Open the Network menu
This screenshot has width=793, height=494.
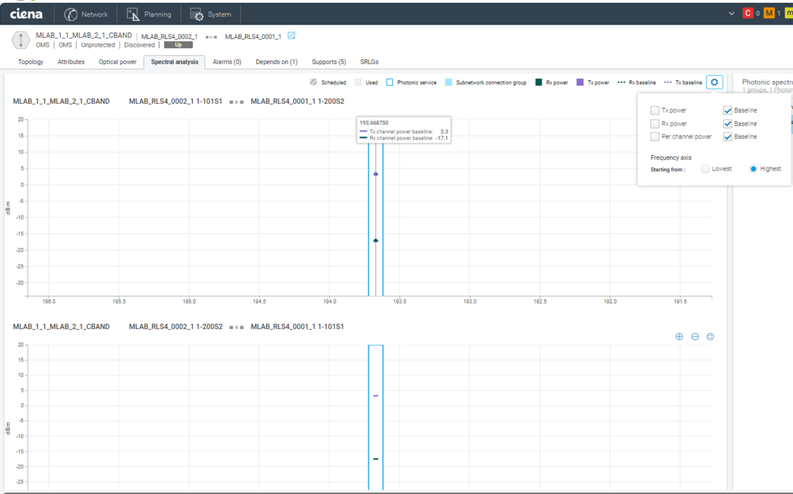86,14
